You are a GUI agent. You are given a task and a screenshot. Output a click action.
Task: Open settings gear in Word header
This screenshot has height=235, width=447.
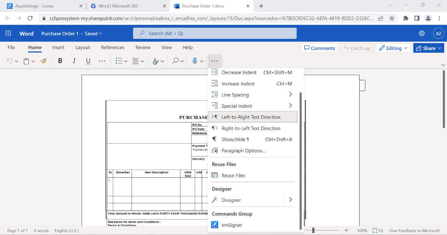coord(422,33)
